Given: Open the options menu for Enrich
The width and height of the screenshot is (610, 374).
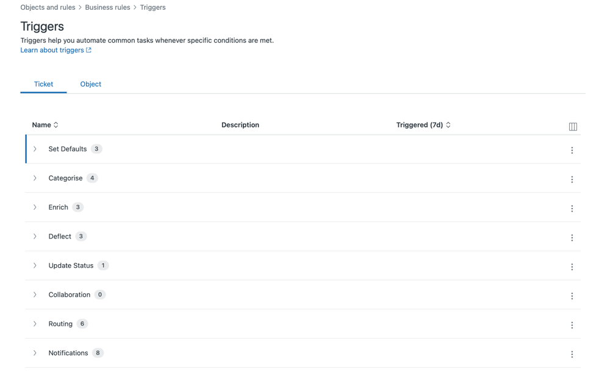Looking at the screenshot, I should [x=572, y=208].
